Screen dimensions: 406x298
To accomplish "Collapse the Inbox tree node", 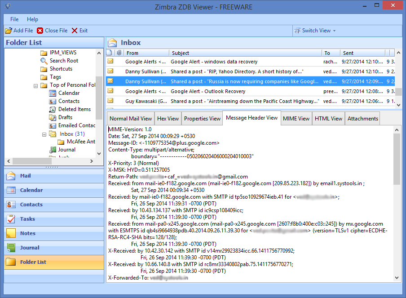I will (x=44, y=134).
